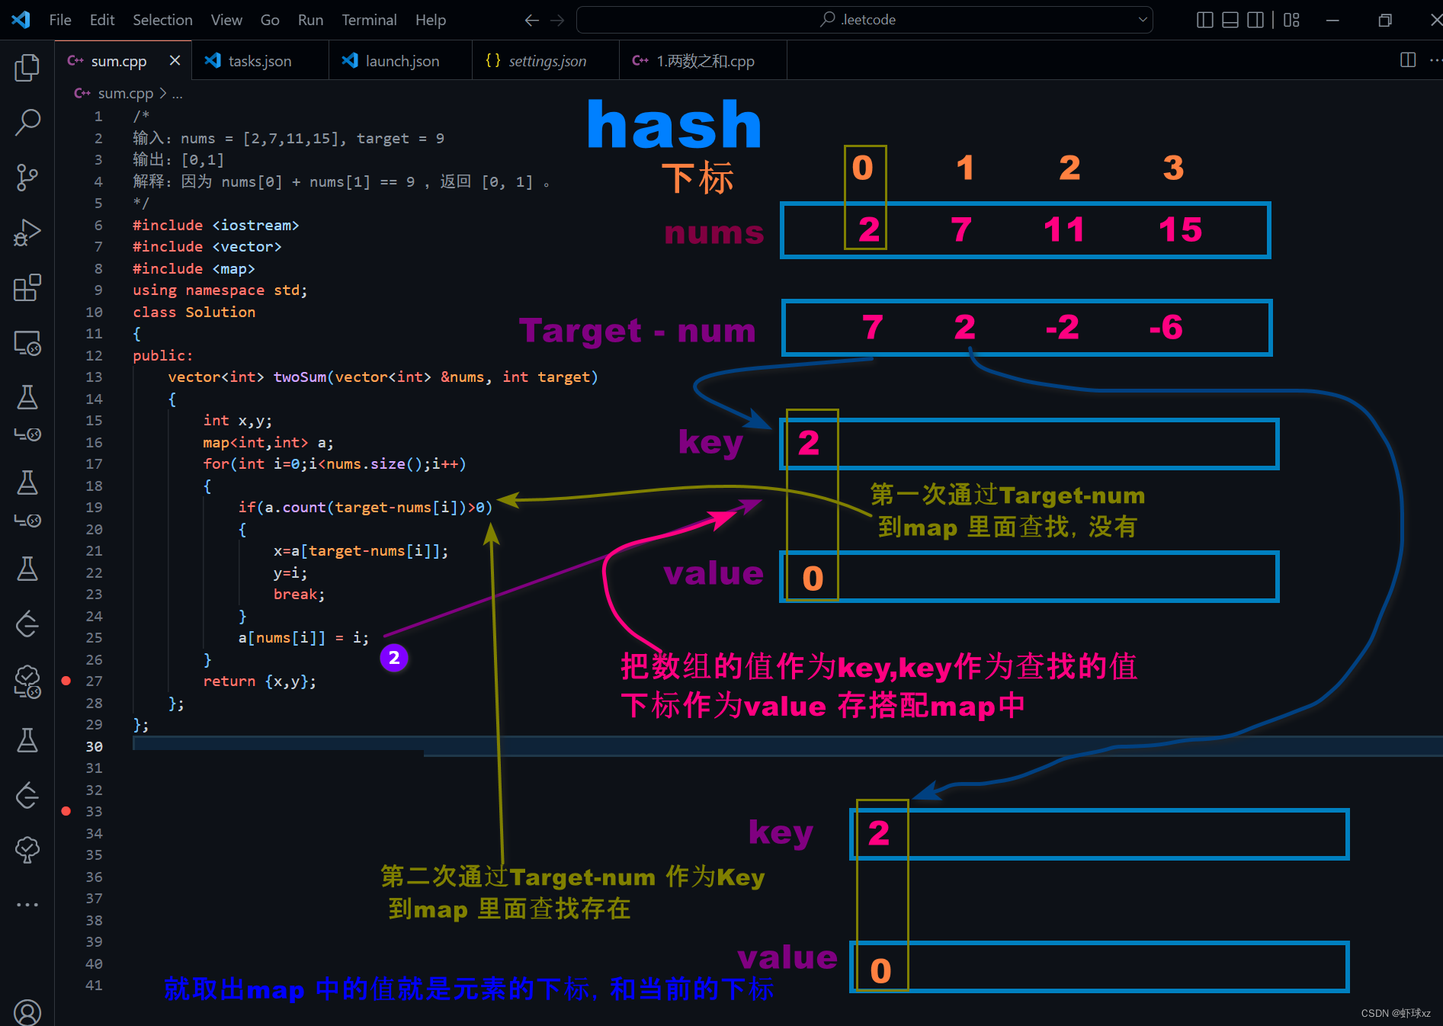Click the 'break;' statement
The image size is (1443, 1026).
coord(300,594)
